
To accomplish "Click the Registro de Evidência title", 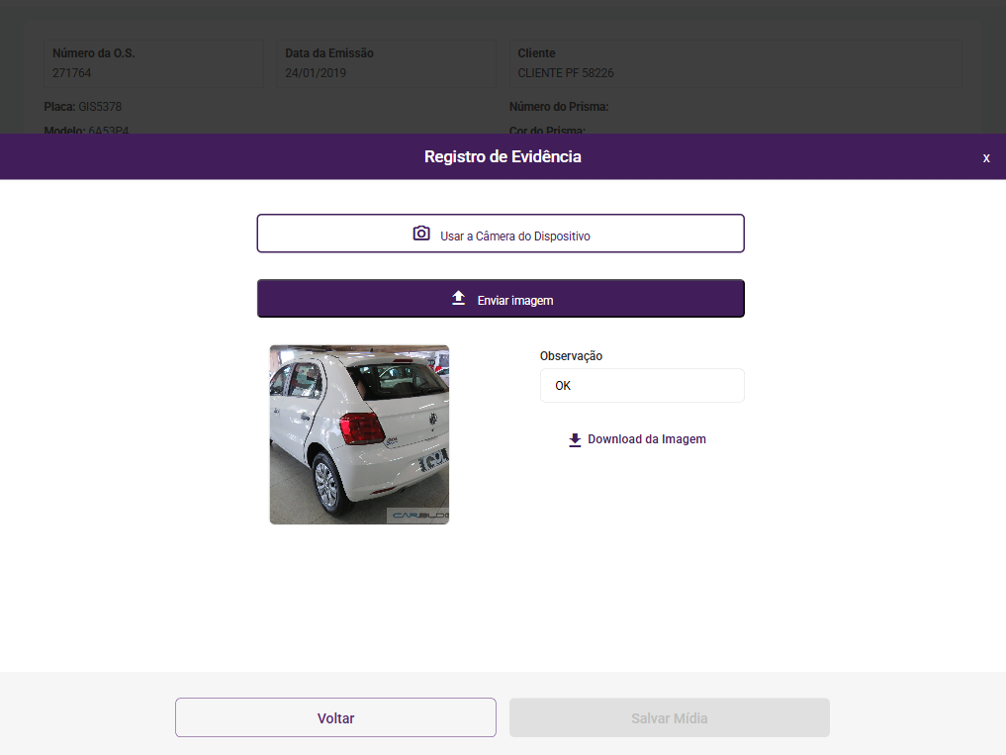I will [503, 156].
